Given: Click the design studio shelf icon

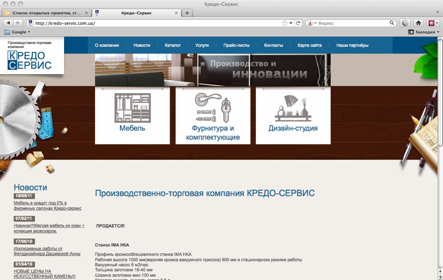Looking at the screenshot, I should coord(293,109).
